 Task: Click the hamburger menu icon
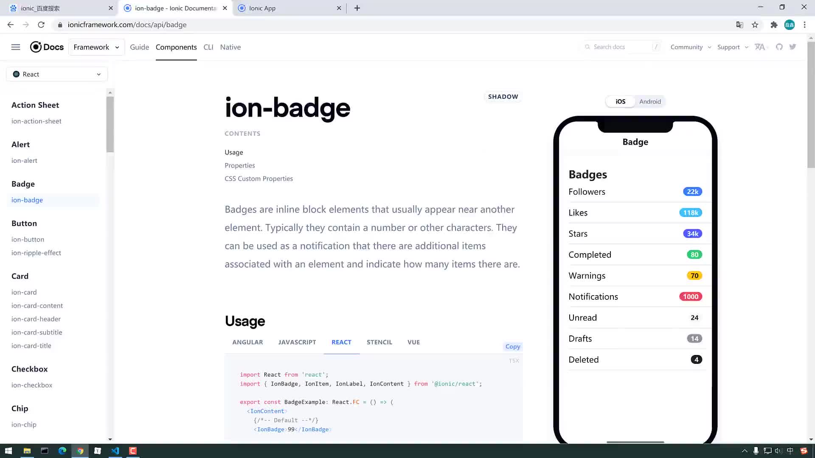(x=16, y=47)
